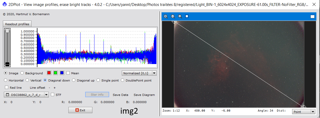This screenshot has height=118, width=320.
Task: Click the lower vertical slider handle
Action: 7,64
